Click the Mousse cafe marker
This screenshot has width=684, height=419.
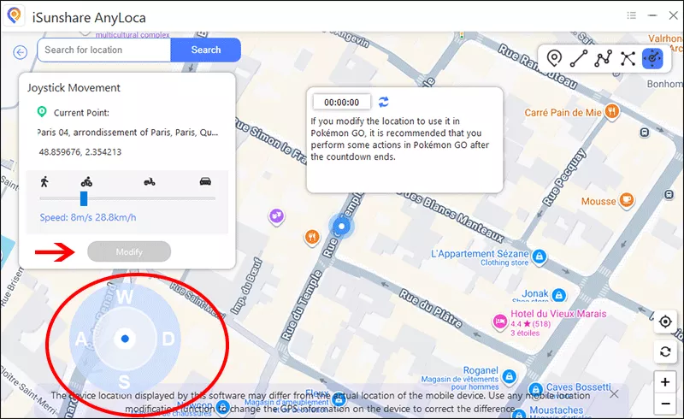pos(627,200)
